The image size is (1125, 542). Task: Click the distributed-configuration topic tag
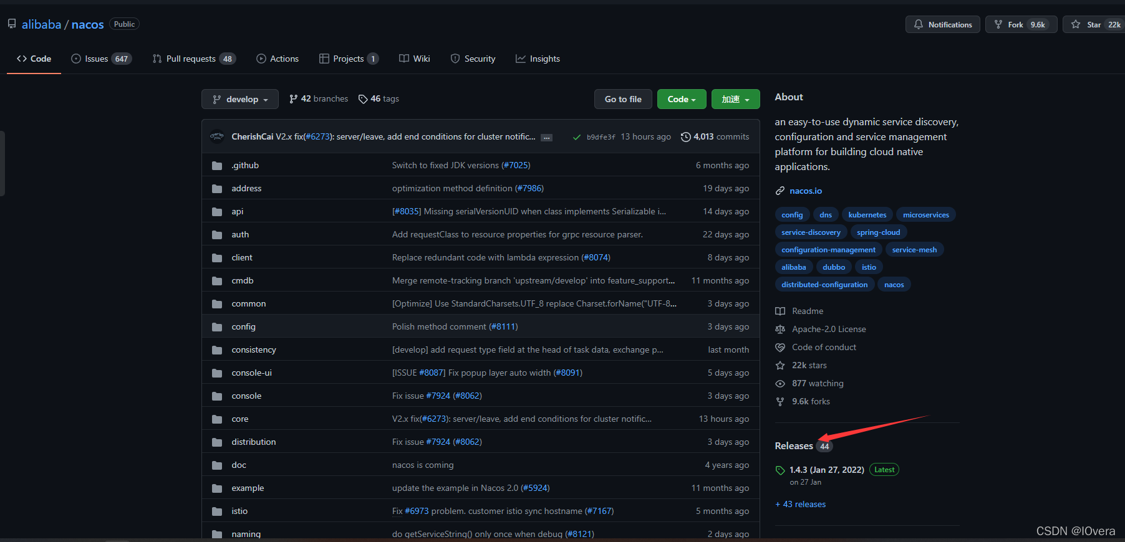(x=824, y=285)
